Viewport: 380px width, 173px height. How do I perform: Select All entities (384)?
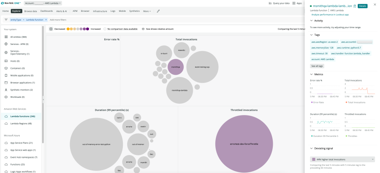[x=19, y=37]
